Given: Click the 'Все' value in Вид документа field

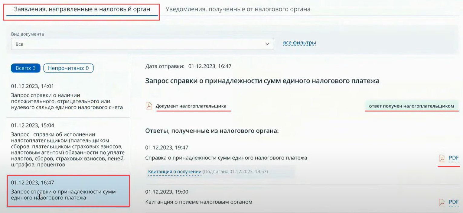Looking at the screenshot, I should (19, 44).
